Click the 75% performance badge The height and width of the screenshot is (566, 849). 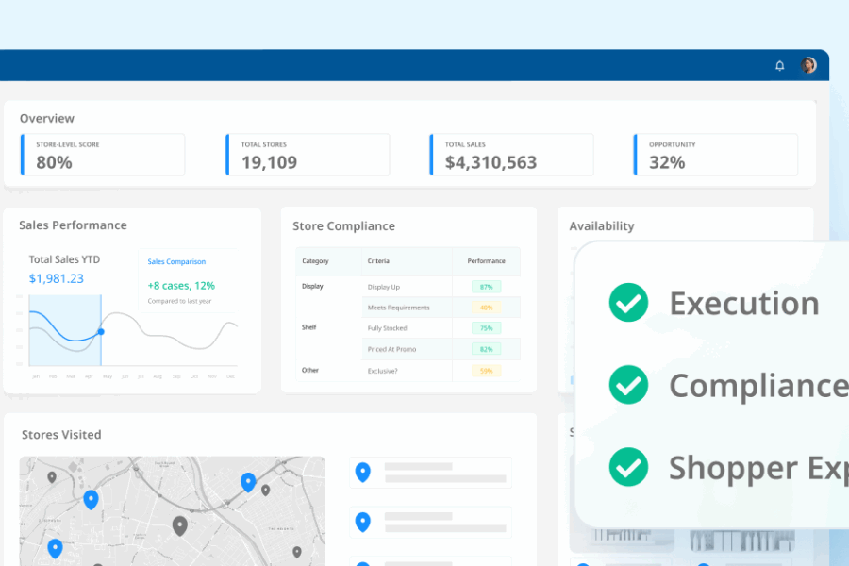pos(486,328)
